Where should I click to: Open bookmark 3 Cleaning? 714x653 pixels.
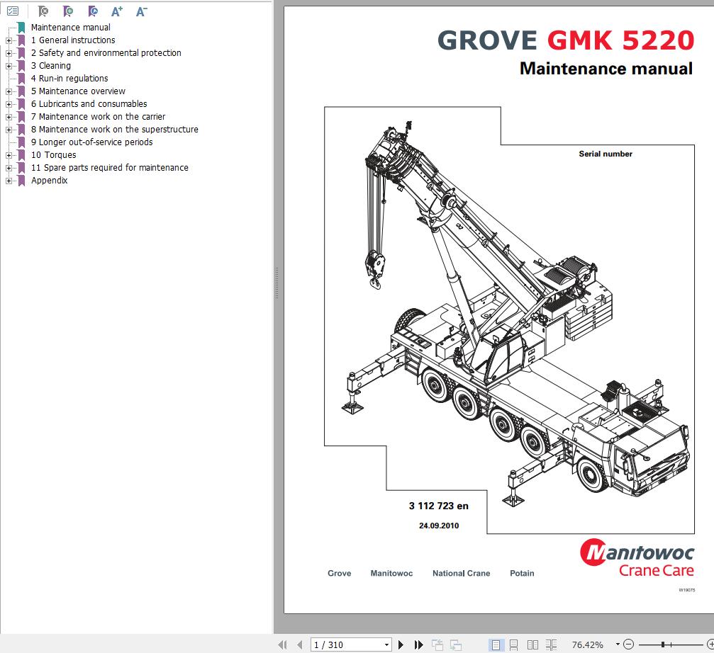pyautogui.click(x=51, y=65)
